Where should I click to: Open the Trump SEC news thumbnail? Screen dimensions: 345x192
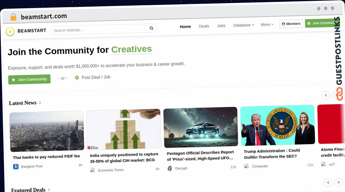point(277,126)
